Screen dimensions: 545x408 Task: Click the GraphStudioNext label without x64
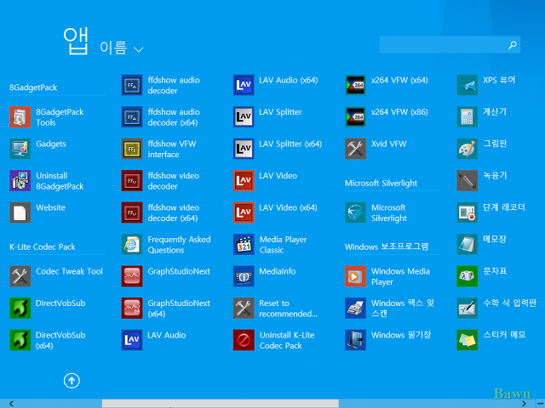point(179,271)
